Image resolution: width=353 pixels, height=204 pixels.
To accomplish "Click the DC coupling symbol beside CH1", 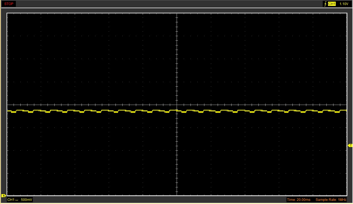I will tap(17, 200).
